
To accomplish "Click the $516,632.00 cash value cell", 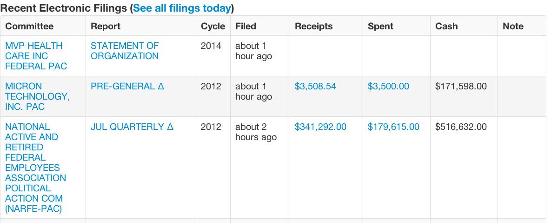I will click(461, 127).
